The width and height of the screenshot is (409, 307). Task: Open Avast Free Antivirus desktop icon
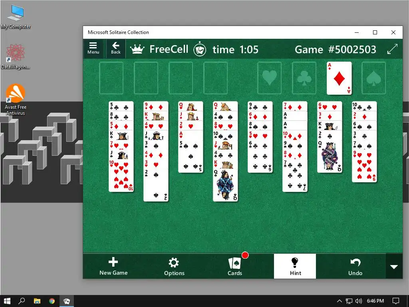coord(16,100)
